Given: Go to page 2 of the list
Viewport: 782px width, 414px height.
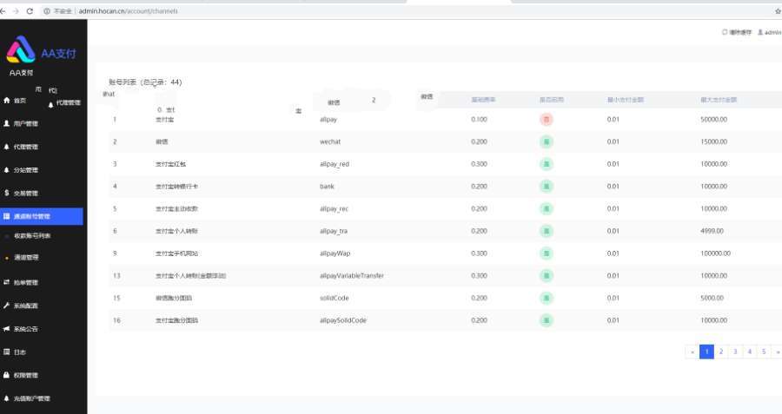Looking at the screenshot, I should point(720,352).
